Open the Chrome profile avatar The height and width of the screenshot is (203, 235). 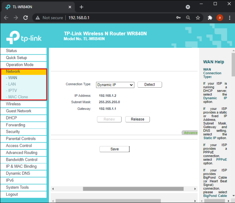tap(220, 18)
